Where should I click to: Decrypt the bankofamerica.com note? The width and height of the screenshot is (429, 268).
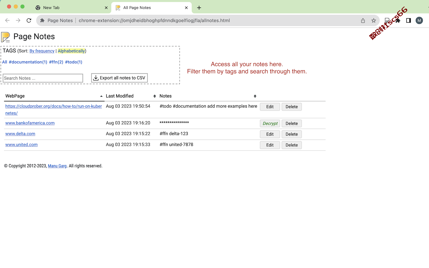point(270,123)
